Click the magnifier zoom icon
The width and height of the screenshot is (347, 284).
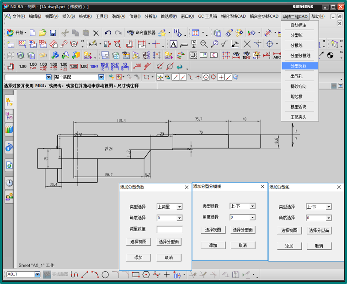click(204, 44)
